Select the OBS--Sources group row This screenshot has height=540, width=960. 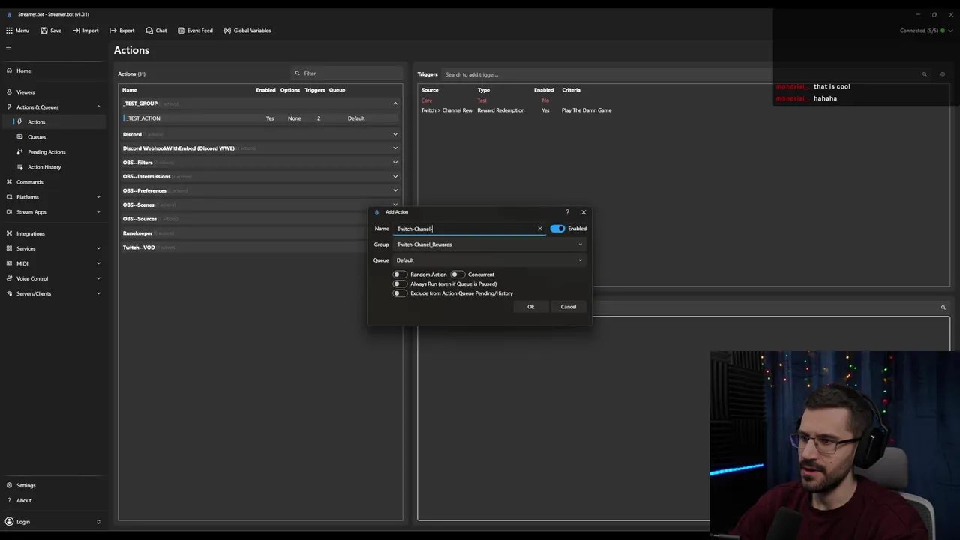[260, 219]
